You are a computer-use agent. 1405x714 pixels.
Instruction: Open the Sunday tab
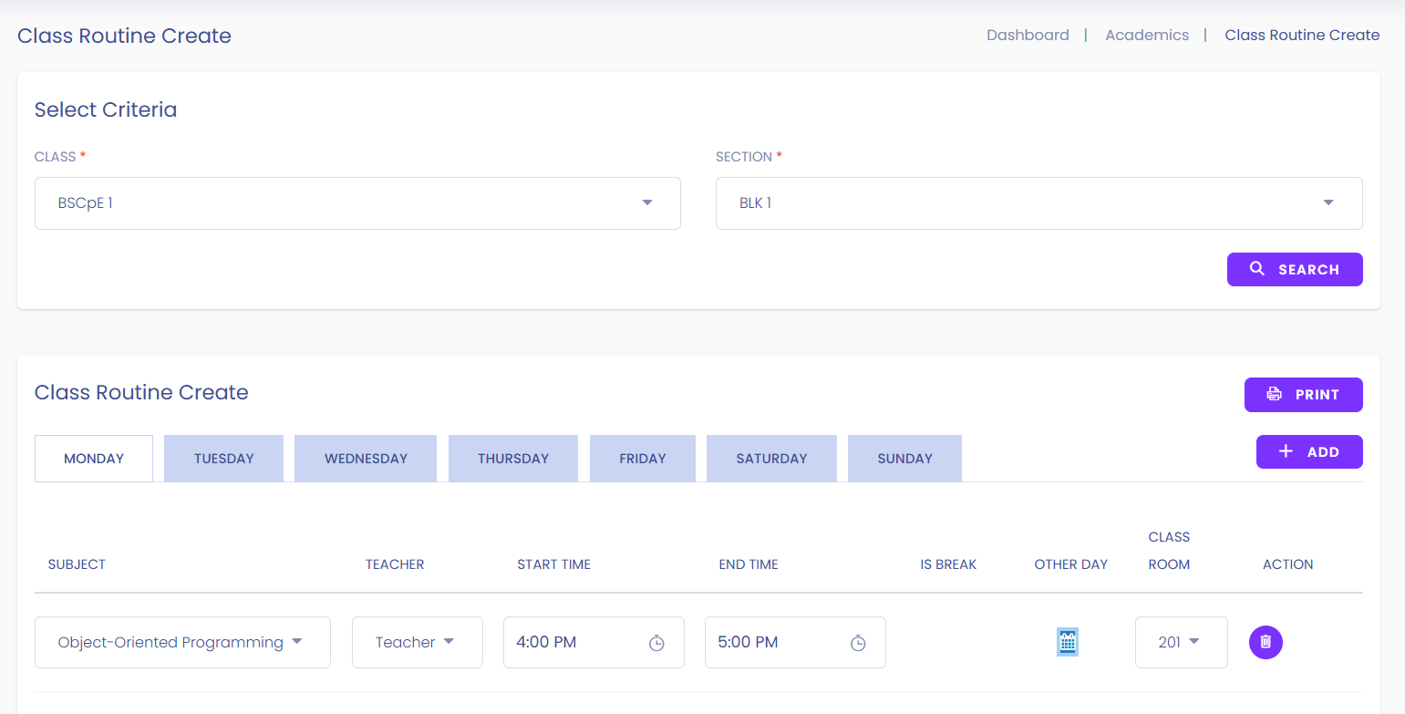point(904,458)
